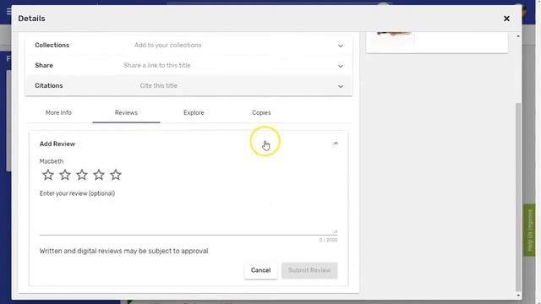The image size is (541, 304).
Task: Rate Macbeth four stars
Action: pos(99,175)
